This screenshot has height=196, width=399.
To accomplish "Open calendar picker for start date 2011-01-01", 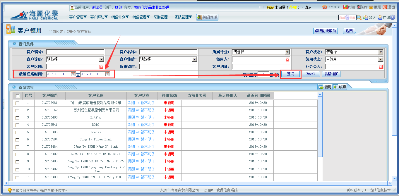I will click(x=73, y=74).
